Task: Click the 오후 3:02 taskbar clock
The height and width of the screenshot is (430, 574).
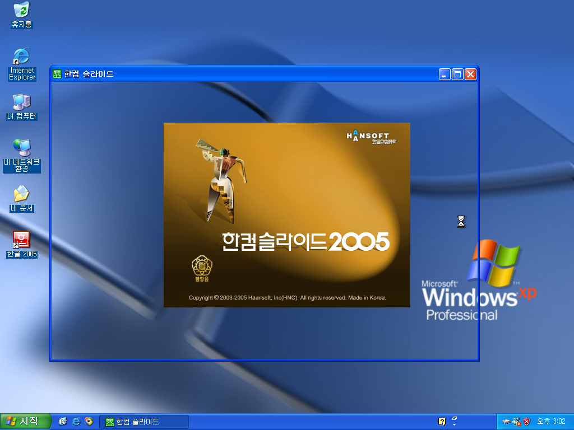Action: (x=552, y=422)
